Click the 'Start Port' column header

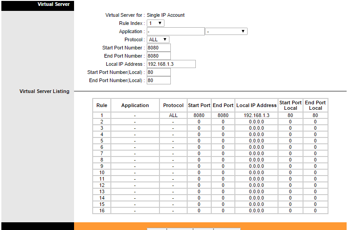(199, 105)
